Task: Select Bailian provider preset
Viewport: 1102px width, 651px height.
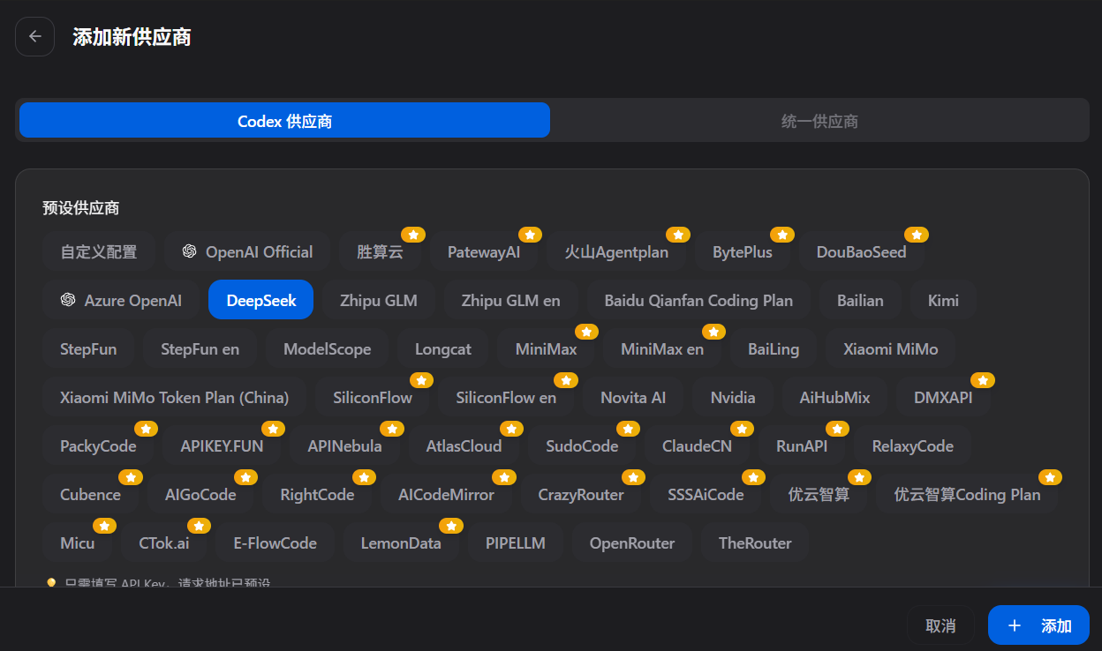Action: click(x=860, y=300)
